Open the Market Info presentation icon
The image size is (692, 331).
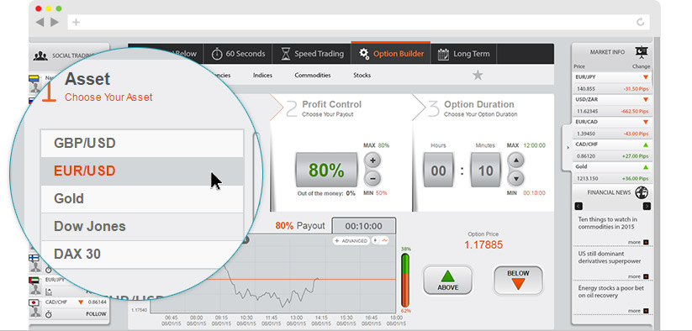(x=642, y=52)
